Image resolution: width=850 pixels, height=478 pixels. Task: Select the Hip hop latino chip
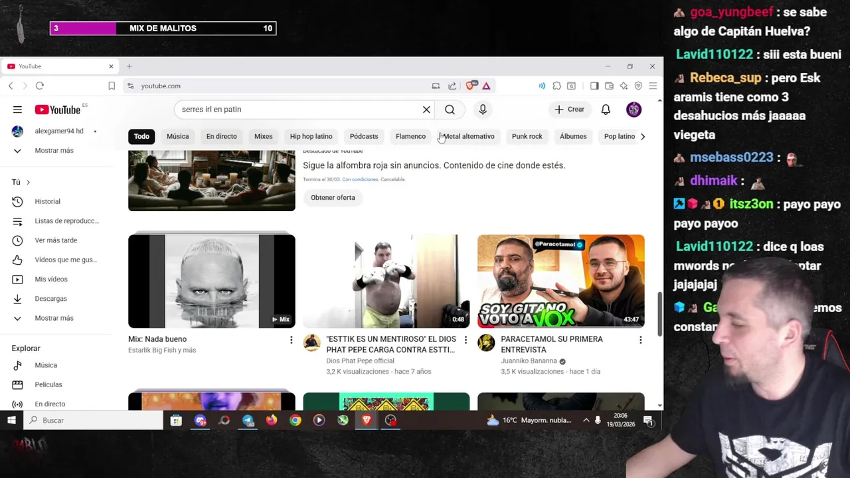coord(311,136)
